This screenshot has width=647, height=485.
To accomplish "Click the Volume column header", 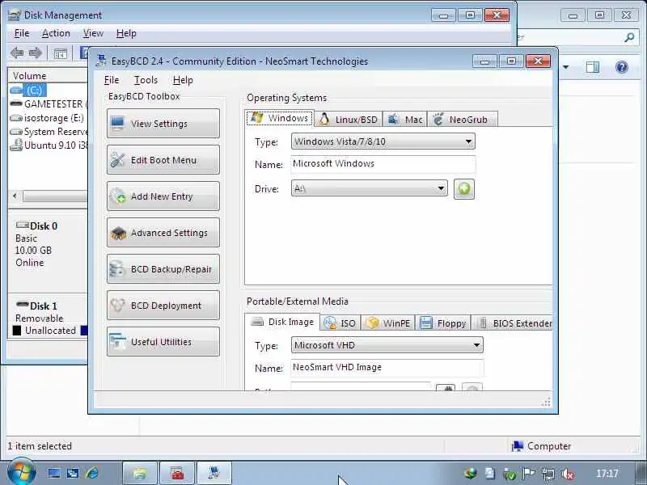I will 48,76.
